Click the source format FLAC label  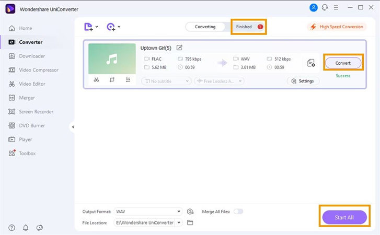click(x=156, y=59)
